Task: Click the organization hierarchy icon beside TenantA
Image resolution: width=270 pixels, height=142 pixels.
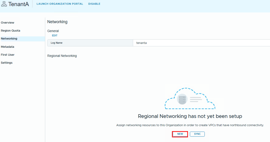Action: coord(4,4)
